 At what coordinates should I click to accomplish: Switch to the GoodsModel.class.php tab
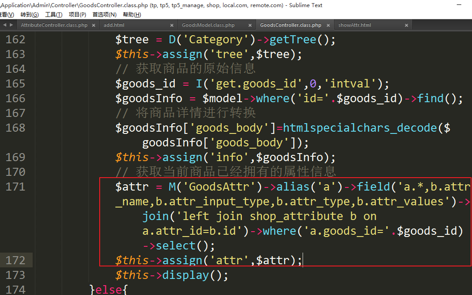click(x=208, y=25)
